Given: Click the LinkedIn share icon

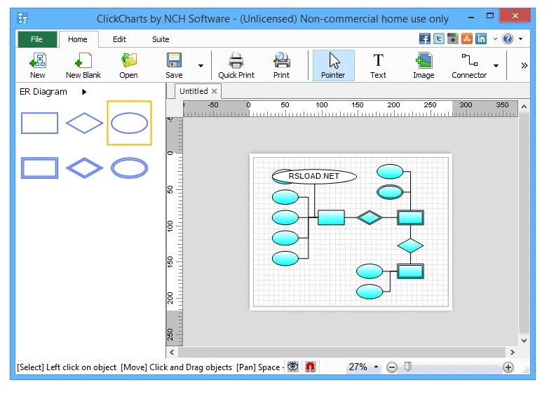Looking at the screenshot, I should tap(481, 39).
